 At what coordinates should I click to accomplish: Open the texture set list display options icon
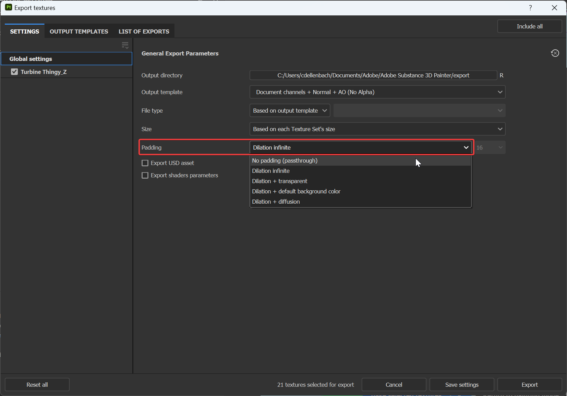(x=125, y=45)
